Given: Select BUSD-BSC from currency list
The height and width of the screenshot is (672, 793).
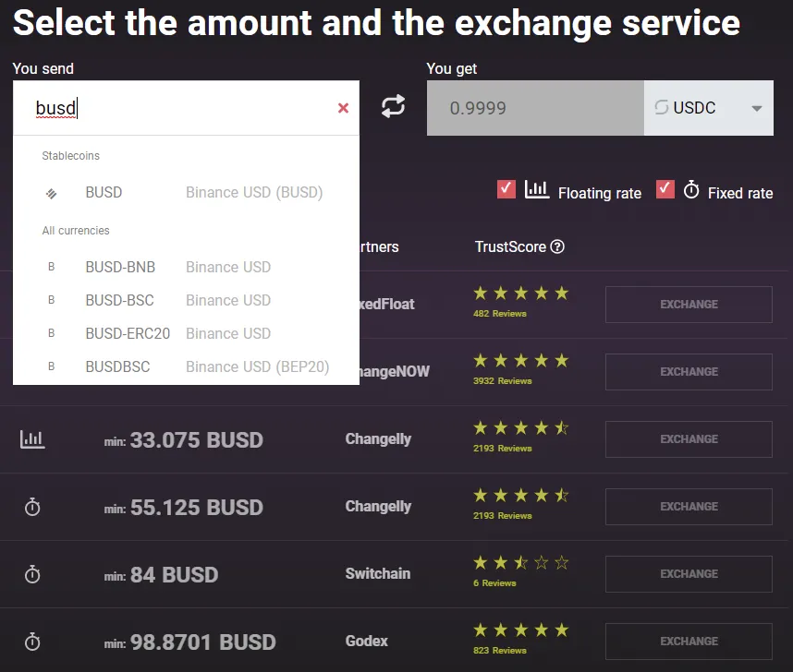Looking at the screenshot, I should tap(186, 300).
